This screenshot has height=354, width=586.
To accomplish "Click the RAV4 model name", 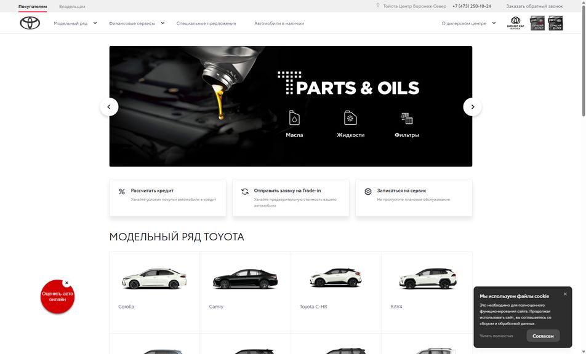I will pyautogui.click(x=396, y=307).
